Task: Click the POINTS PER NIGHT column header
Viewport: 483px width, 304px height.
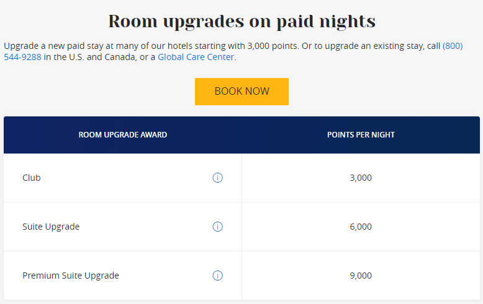Action: tap(361, 135)
